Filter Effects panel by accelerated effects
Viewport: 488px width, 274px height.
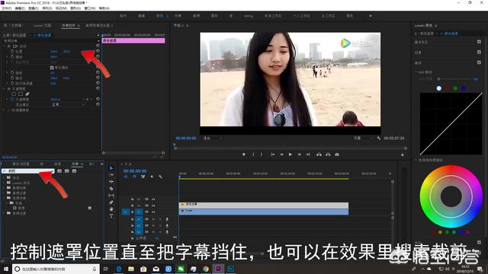(x=59, y=170)
